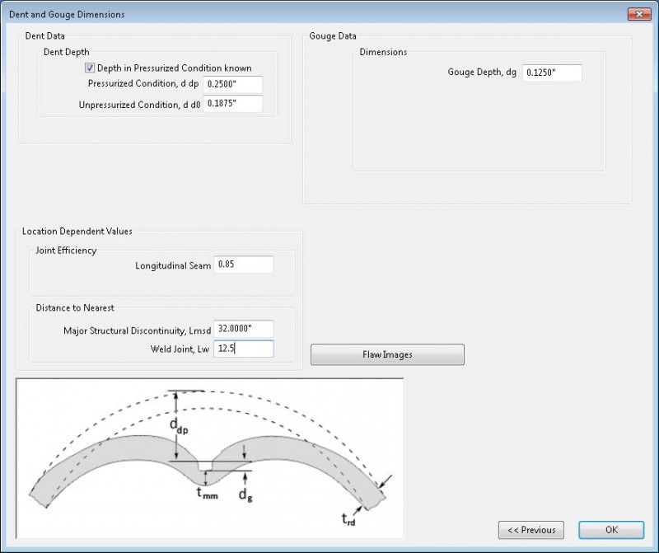The height and width of the screenshot is (553, 659).
Task: Go back with the << Previous button
Action: [x=531, y=530]
